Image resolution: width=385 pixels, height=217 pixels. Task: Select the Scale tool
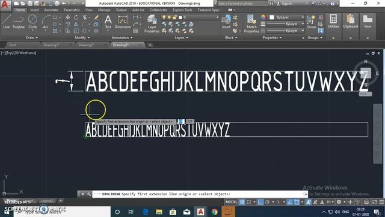point(76,31)
